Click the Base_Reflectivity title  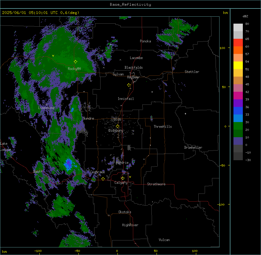click(130, 5)
